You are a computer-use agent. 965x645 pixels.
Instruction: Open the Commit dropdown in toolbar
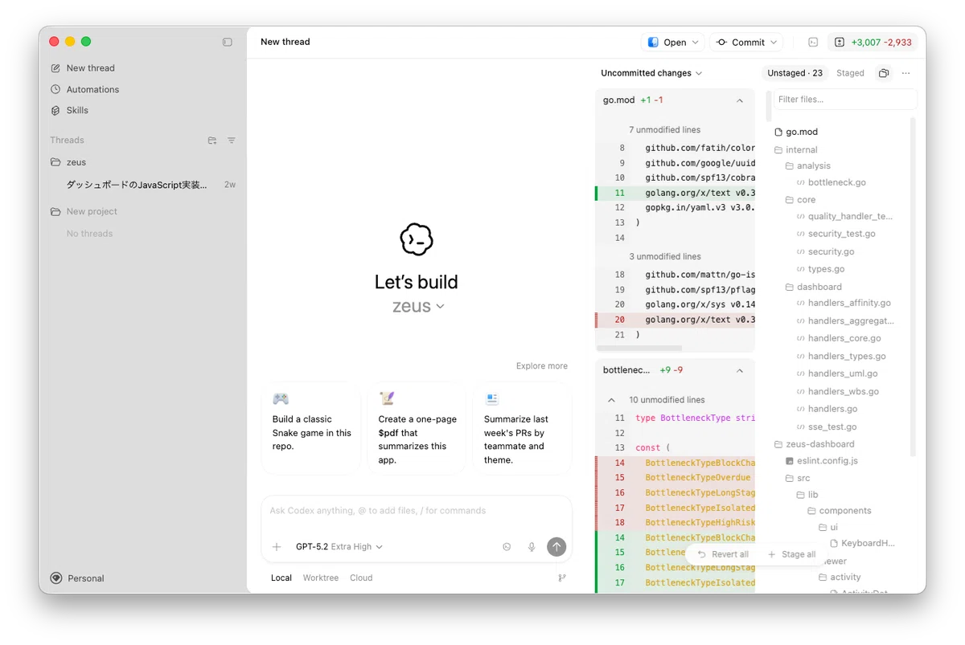point(746,42)
